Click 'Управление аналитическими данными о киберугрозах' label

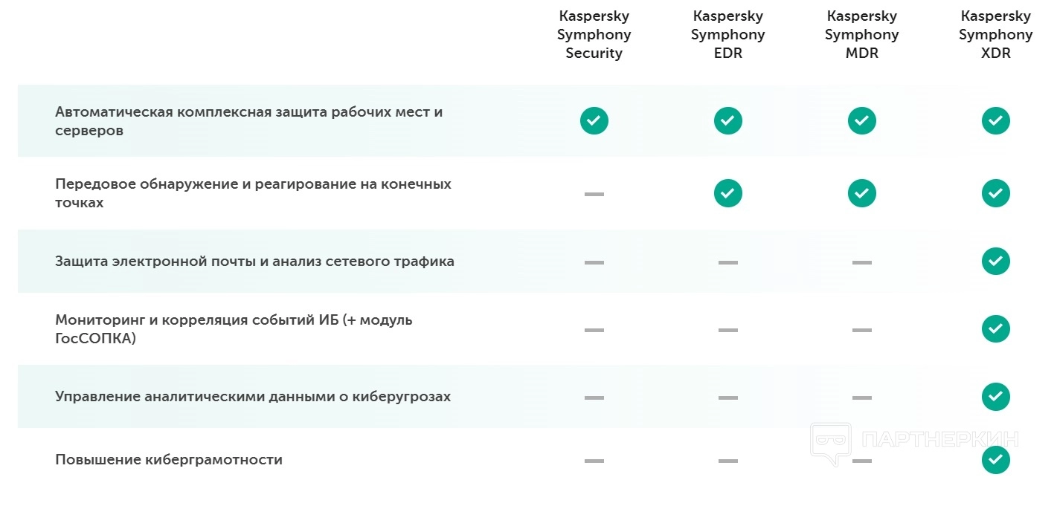coord(253,397)
